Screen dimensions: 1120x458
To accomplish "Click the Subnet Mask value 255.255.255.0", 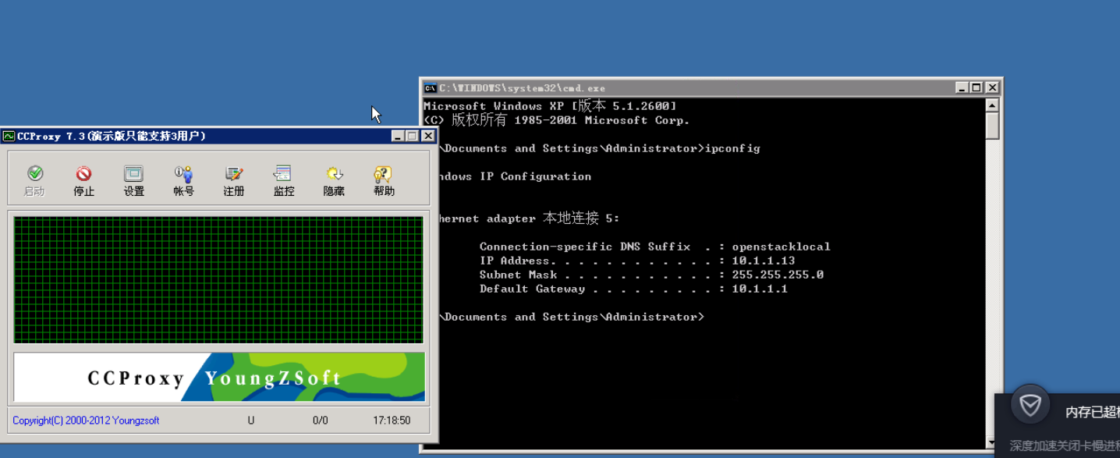I will (x=778, y=275).
